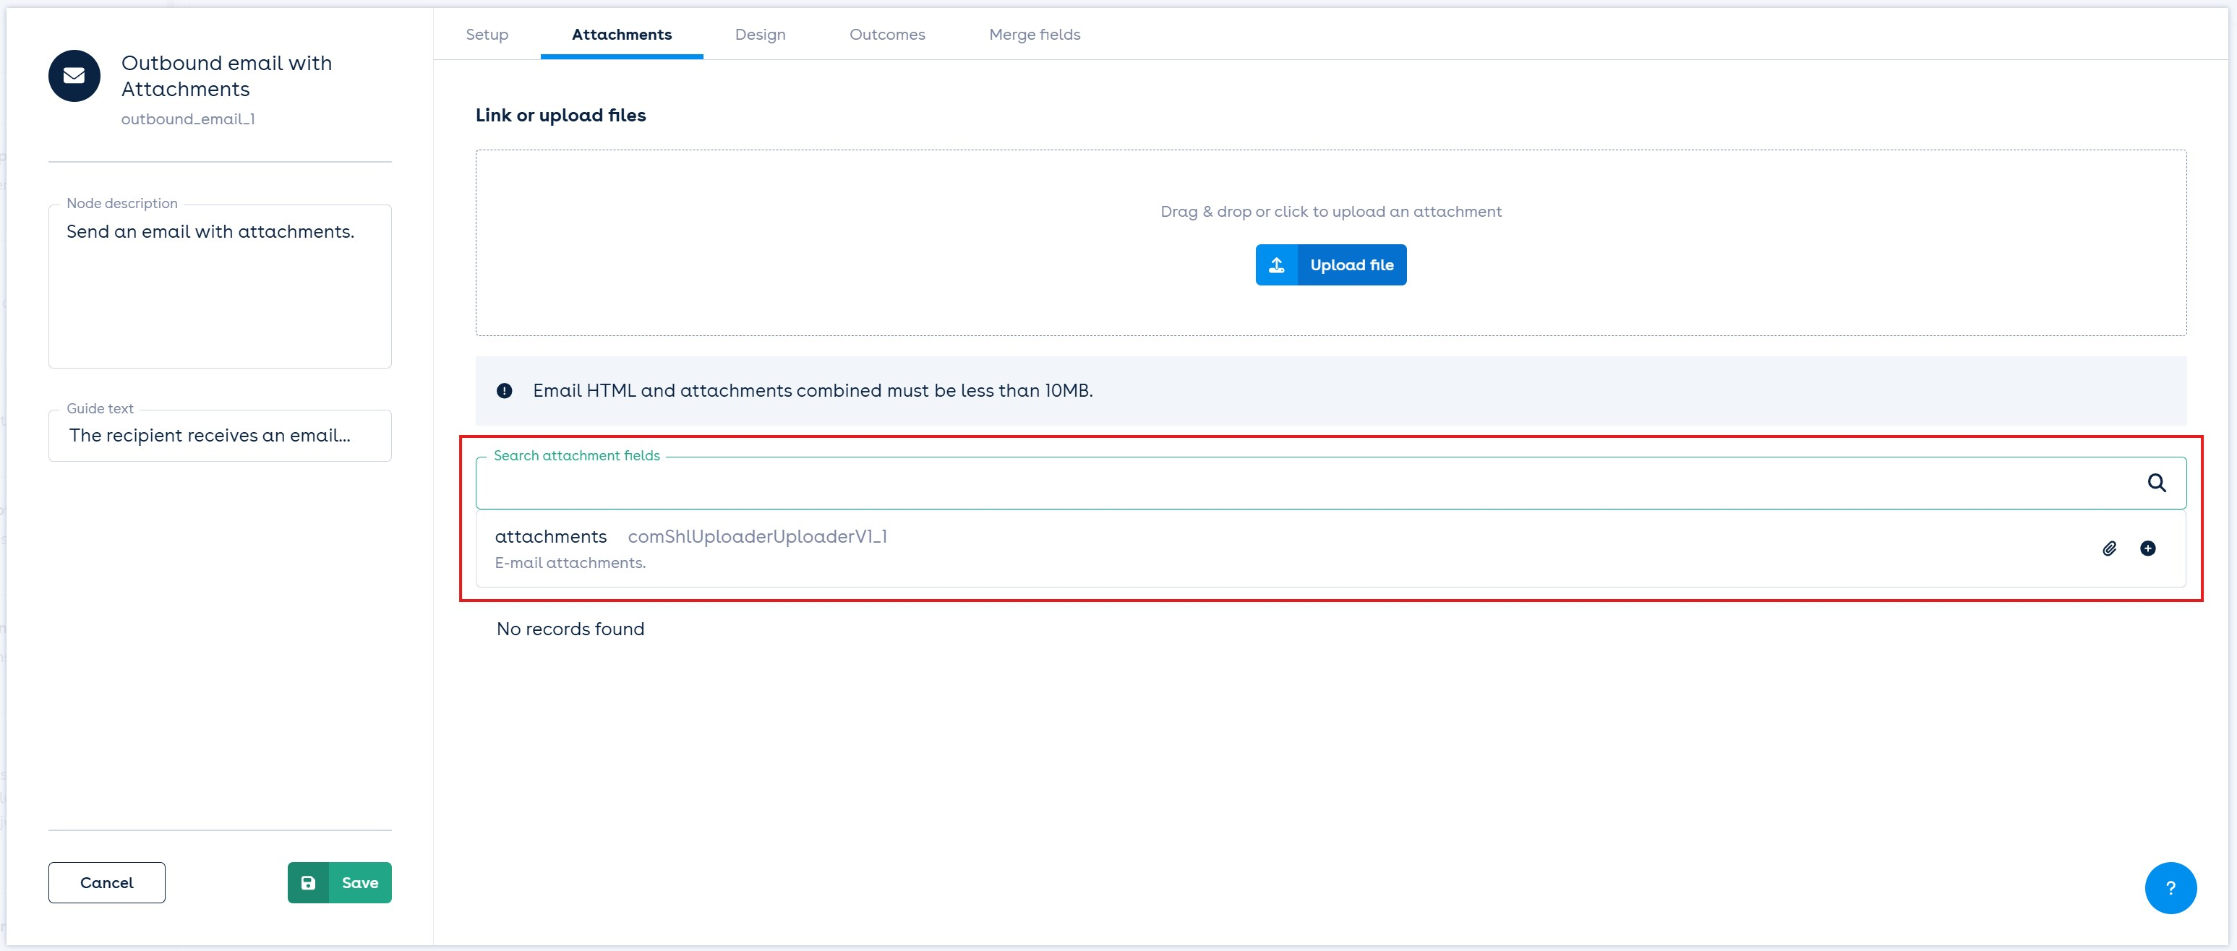Click the 'E-mail attachments.' description
The width and height of the screenshot is (2237, 951).
570,563
